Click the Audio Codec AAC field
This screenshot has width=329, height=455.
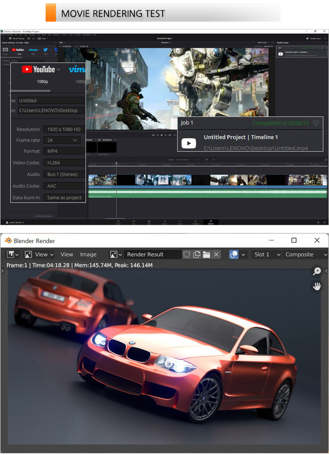[64, 186]
